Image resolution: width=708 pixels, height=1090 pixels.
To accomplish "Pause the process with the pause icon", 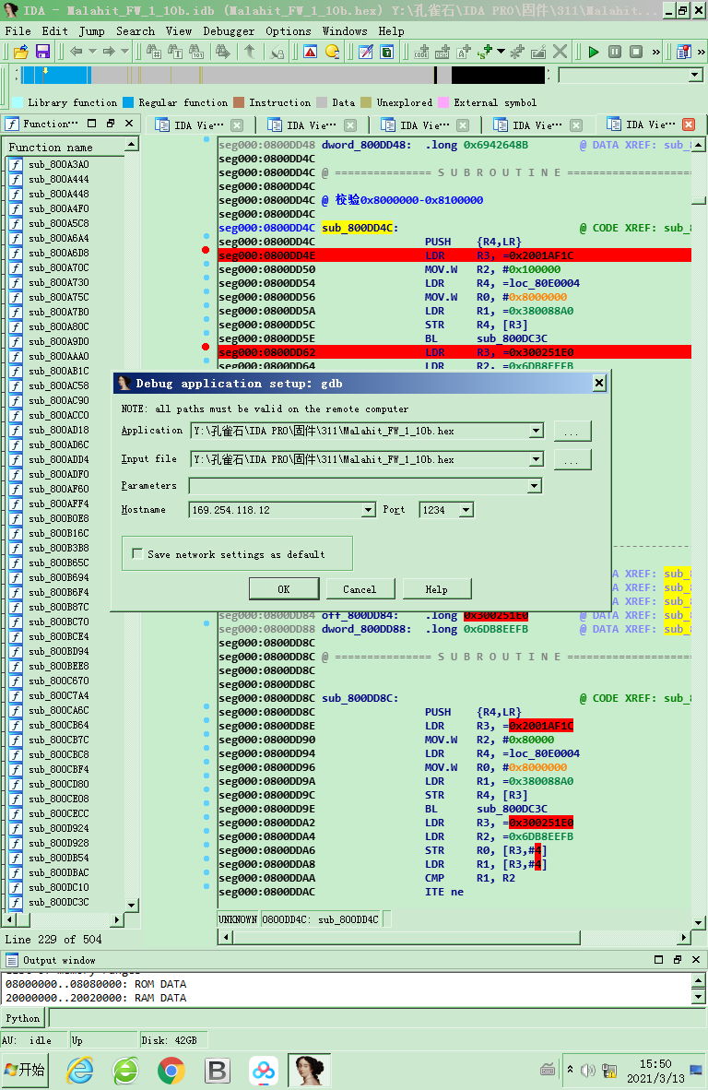I will (x=615, y=52).
